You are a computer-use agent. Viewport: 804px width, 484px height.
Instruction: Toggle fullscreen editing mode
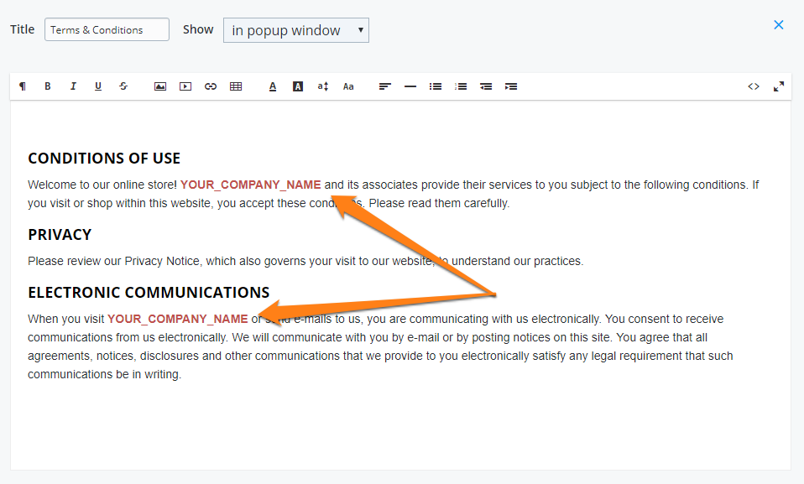tap(779, 86)
